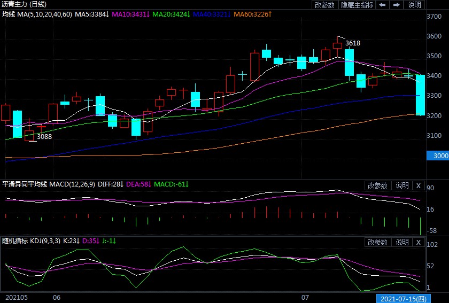The height and width of the screenshot is (303, 449).
Task: Toggle 隐藏主指标 to hide the main indicator
Action: (357, 5)
